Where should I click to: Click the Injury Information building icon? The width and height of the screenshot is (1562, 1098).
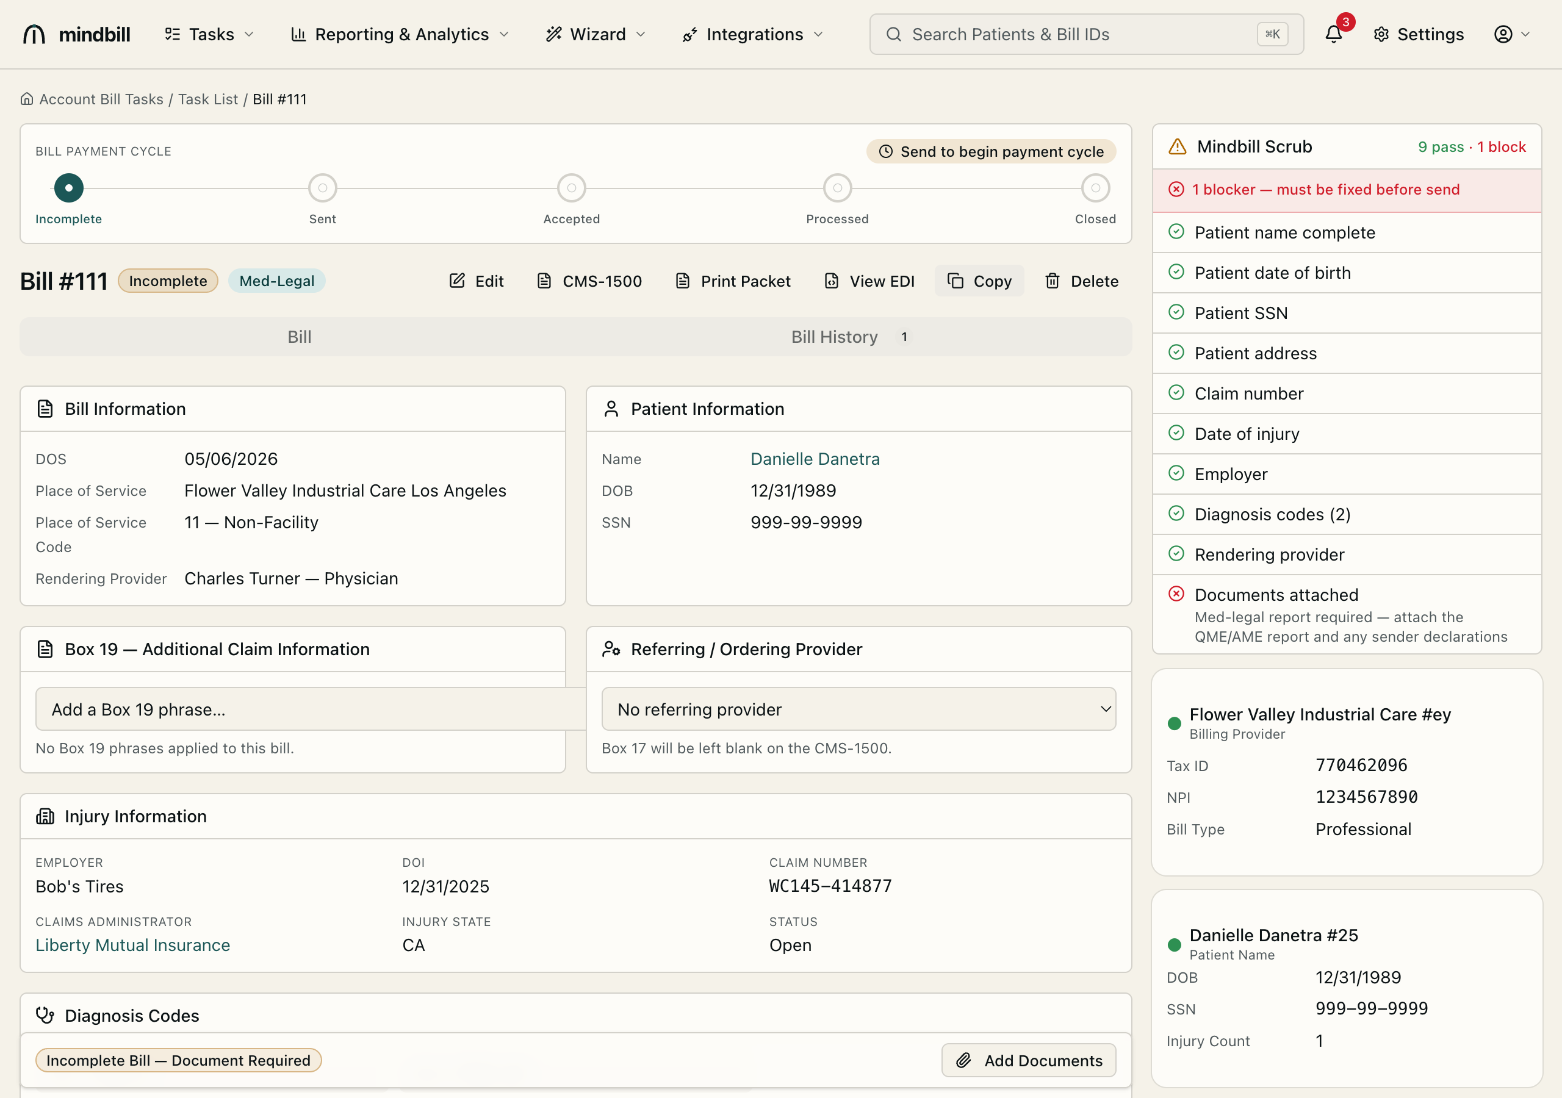(45, 816)
